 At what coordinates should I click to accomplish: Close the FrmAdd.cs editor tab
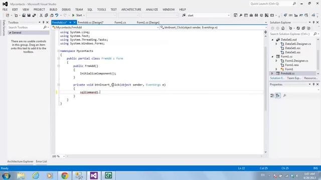[75, 22]
